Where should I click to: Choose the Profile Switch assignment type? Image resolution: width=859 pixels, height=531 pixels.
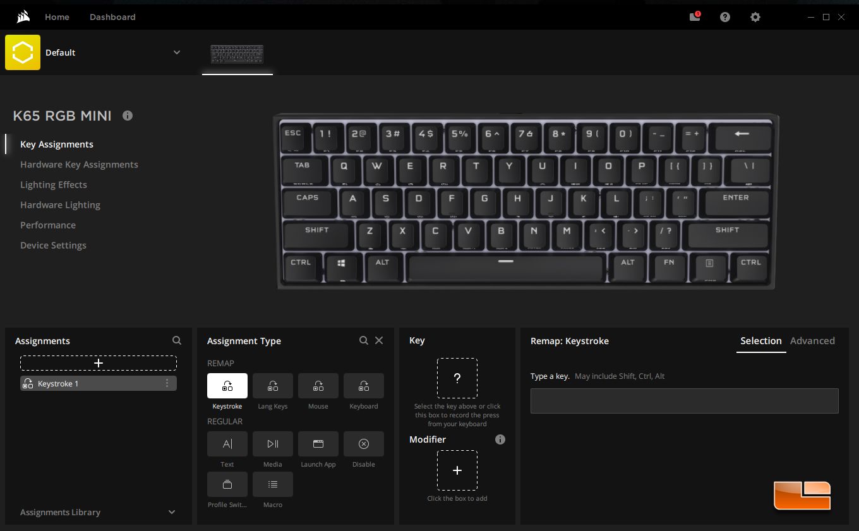click(x=227, y=484)
